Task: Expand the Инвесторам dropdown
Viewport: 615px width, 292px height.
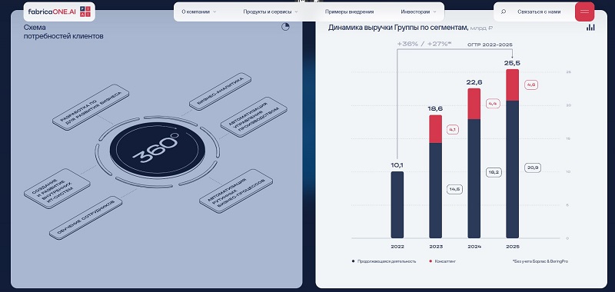Action: click(x=418, y=12)
